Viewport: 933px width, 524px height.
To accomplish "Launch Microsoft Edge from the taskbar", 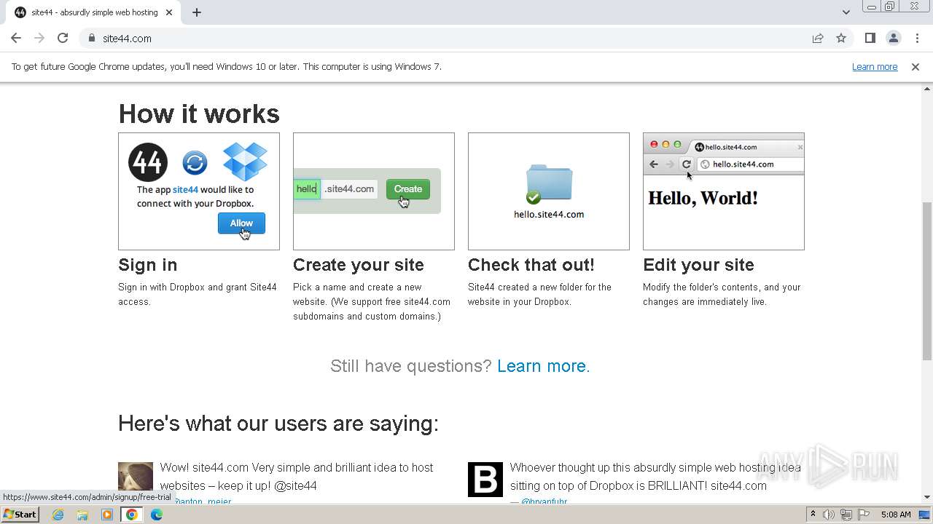I will coord(157,515).
